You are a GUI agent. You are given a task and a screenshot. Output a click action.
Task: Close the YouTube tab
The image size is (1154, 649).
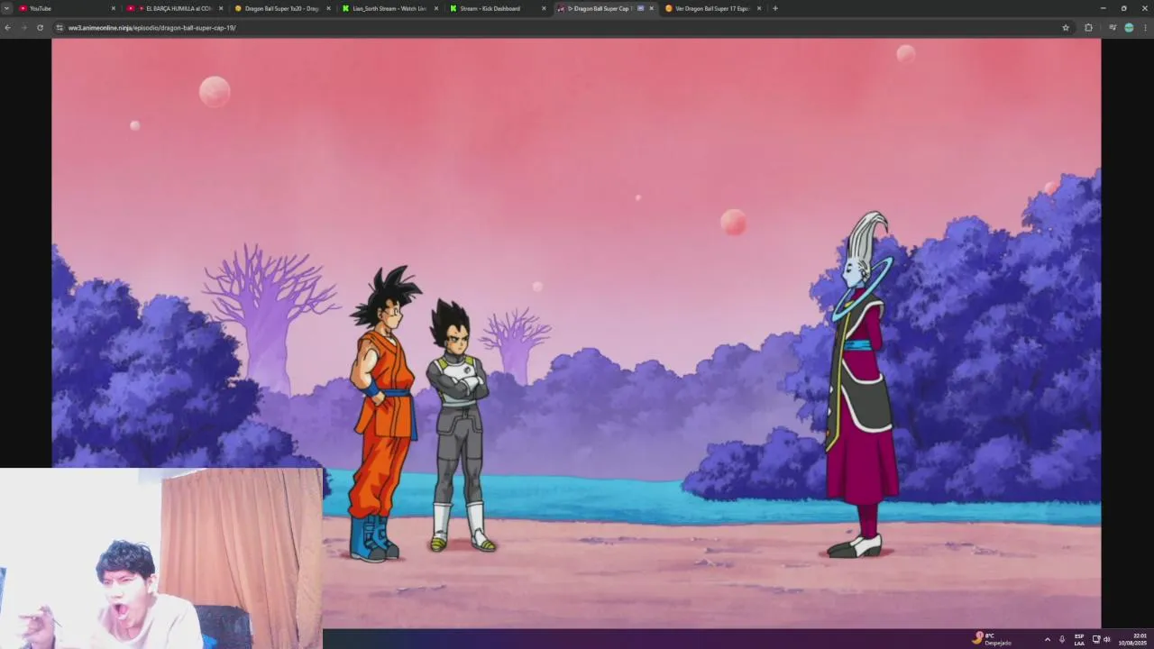113,8
